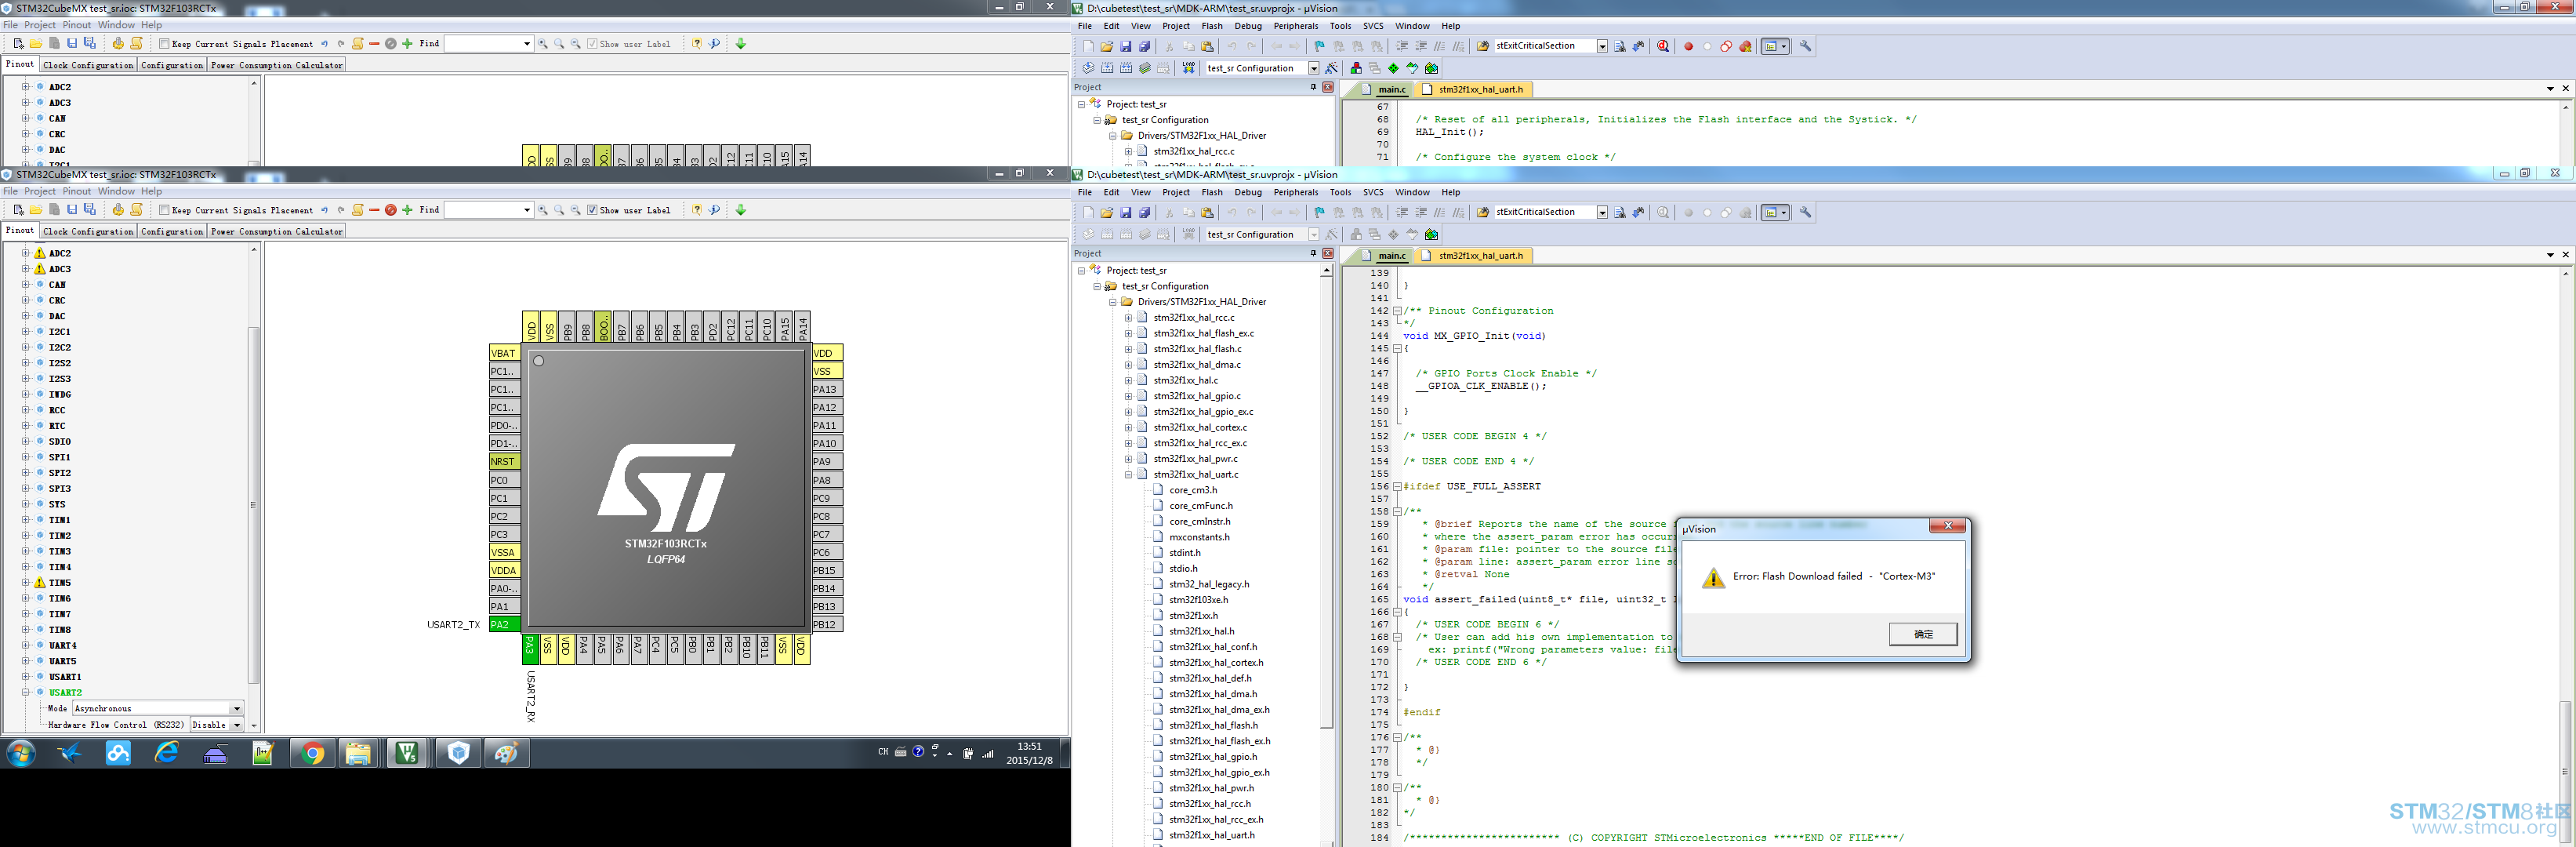Open Peripherals menu in front µVision
2576x847 pixels.
[1296, 192]
